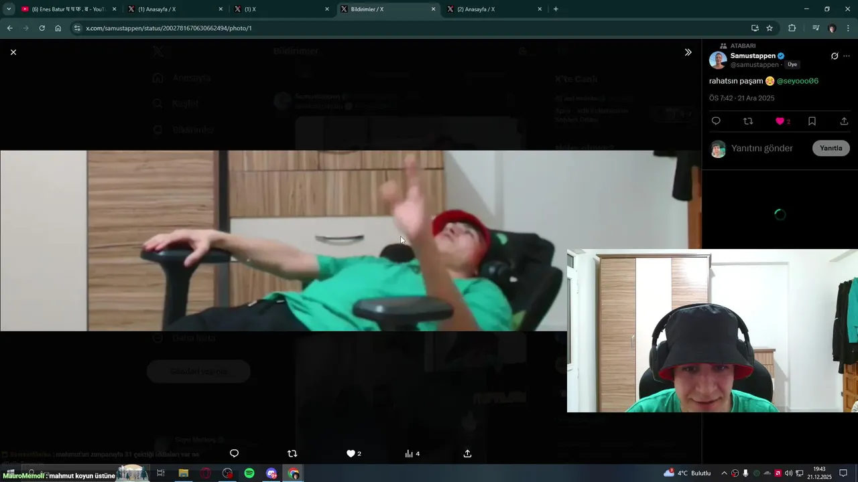Unlike the post with pink heart
Viewport: 858px width, 482px height.
point(780,121)
